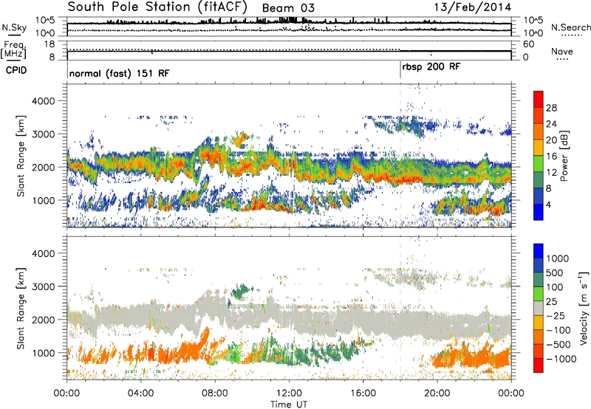Click the 'N.Sky' legend label

14,27
